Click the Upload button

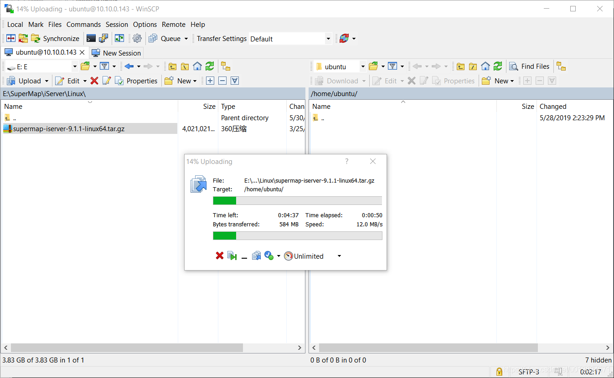[x=24, y=81]
